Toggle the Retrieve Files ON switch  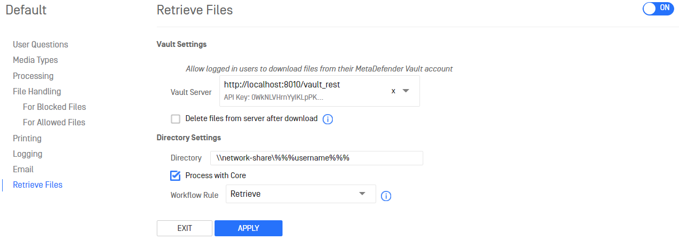coord(658,9)
